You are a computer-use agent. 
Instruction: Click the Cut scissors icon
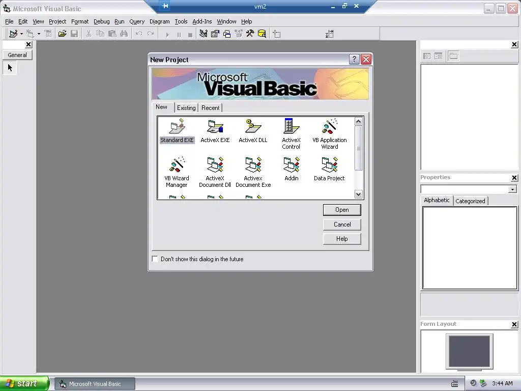(x=89, y=34)
